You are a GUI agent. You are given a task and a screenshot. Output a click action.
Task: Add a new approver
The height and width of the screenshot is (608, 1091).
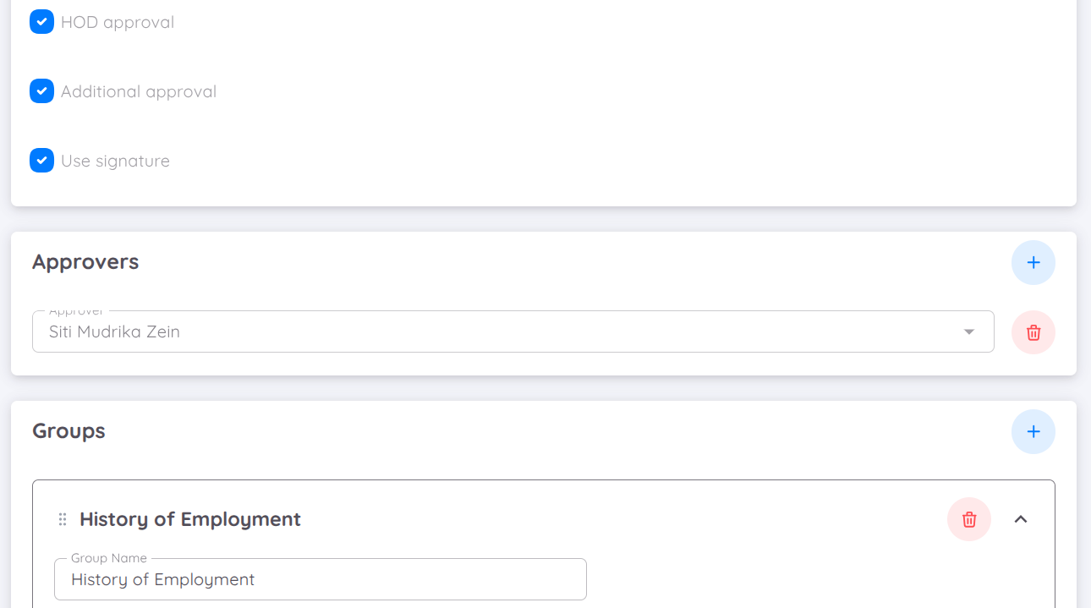[1033, 262]
